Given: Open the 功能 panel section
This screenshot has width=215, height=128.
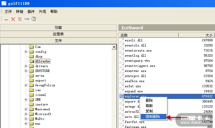Looking at the screenshot, I should point(58,28).
